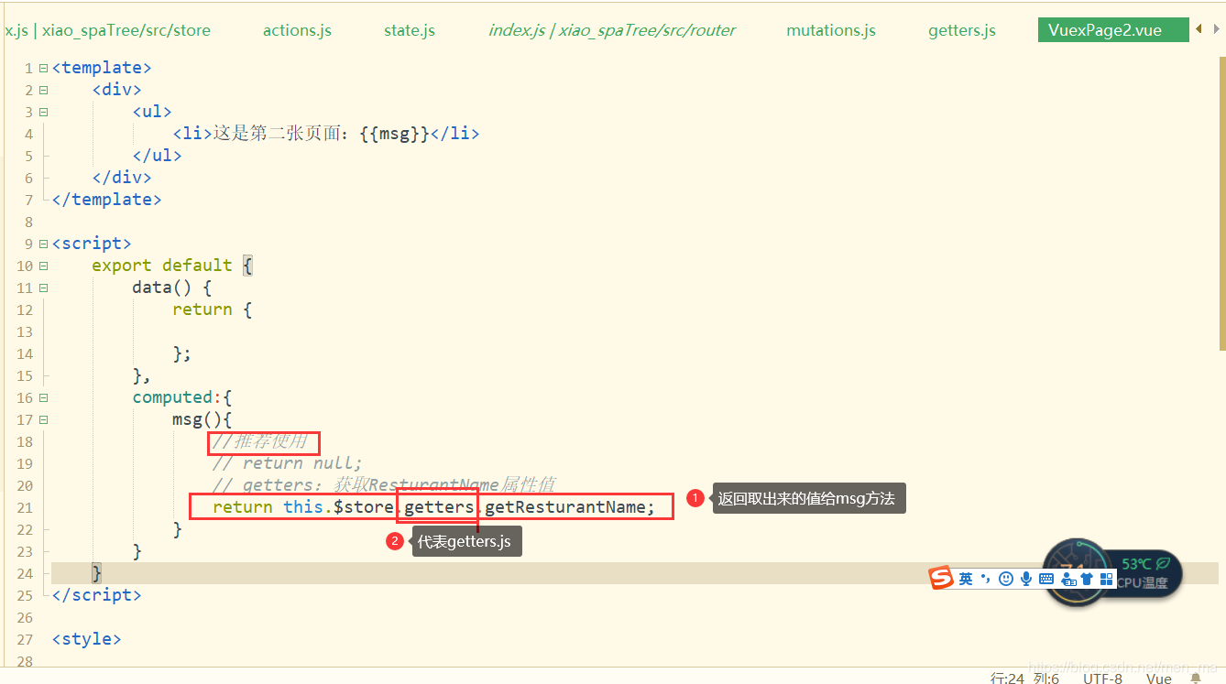
Task: Open Sogou skin shirt icon
Action: click(x=1087, y=579)
